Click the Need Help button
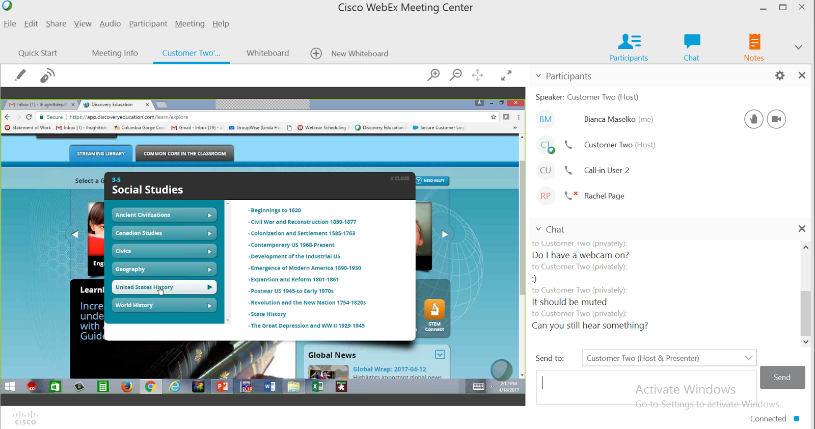 pos(432,180)
